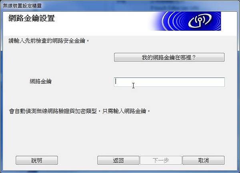Click the blurred background window behind the title bar

(x=174, y=6)
